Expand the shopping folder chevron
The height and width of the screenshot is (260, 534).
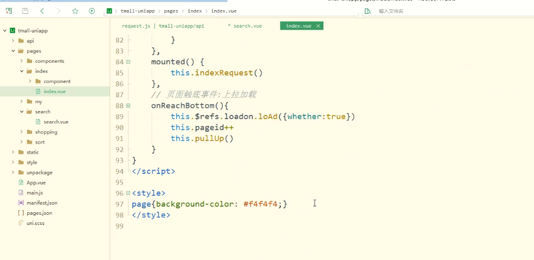[x=21, y=132]
